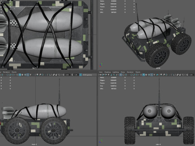Screen dimensions: 195x146
Task: Toggle X-Ray mode in front view toolbar
Action: [54, 75]
